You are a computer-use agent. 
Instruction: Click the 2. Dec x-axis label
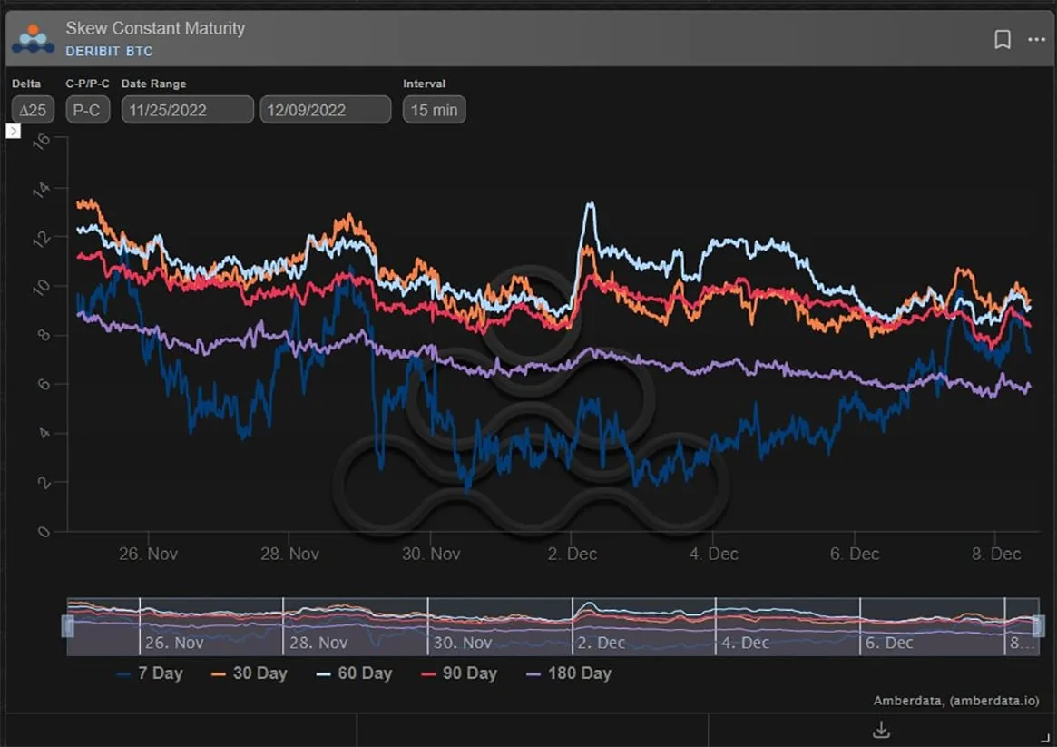point(573,555)
